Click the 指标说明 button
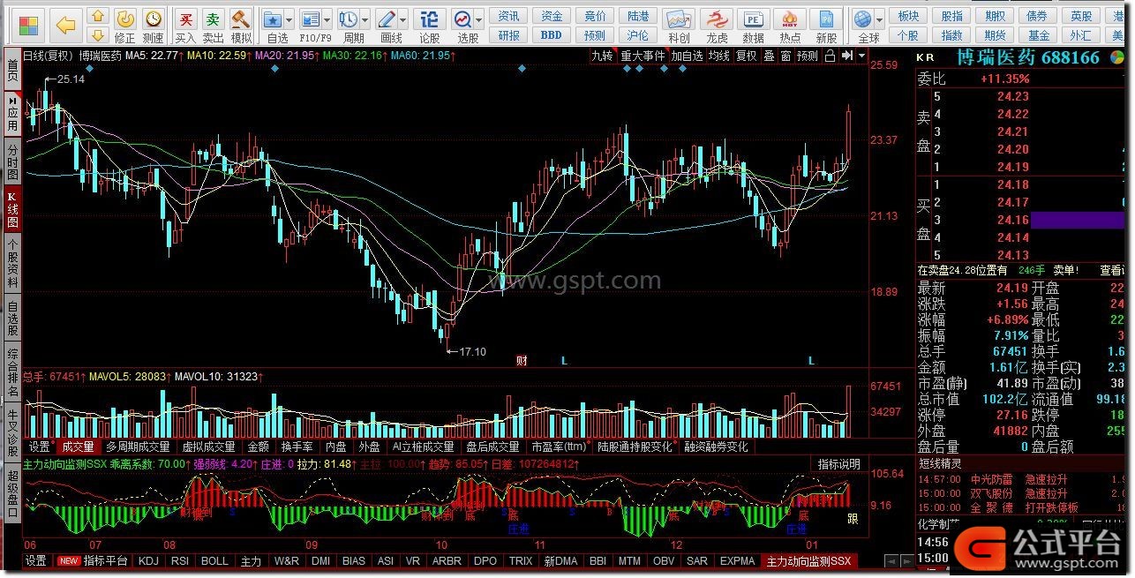 (x=838, y=464)
